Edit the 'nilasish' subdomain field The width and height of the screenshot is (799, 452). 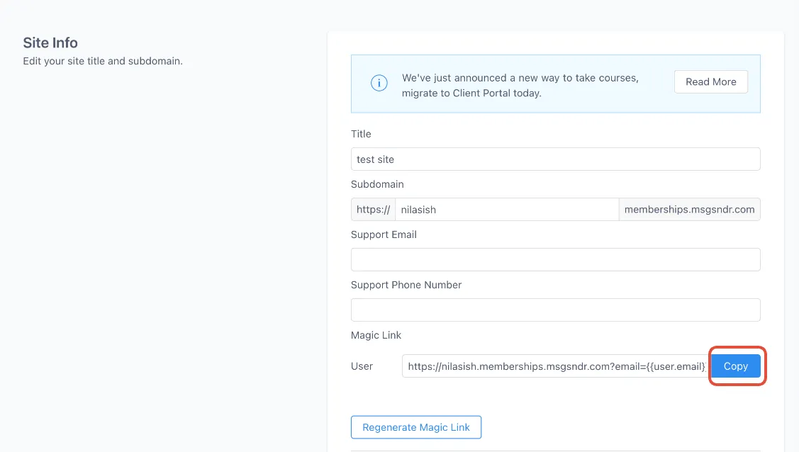pyautogui.click(x=507, y=209)
